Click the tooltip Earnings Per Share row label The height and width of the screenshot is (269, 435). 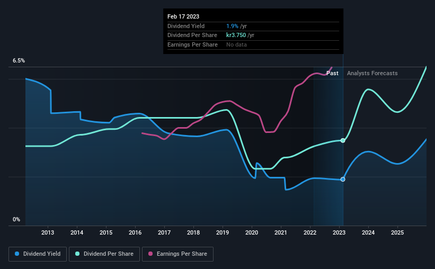point(192,44)
